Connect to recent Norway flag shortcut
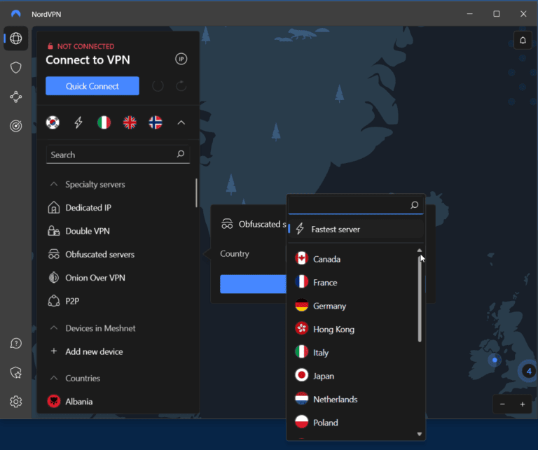Screen dimensions: 538x450 (156, 122)
